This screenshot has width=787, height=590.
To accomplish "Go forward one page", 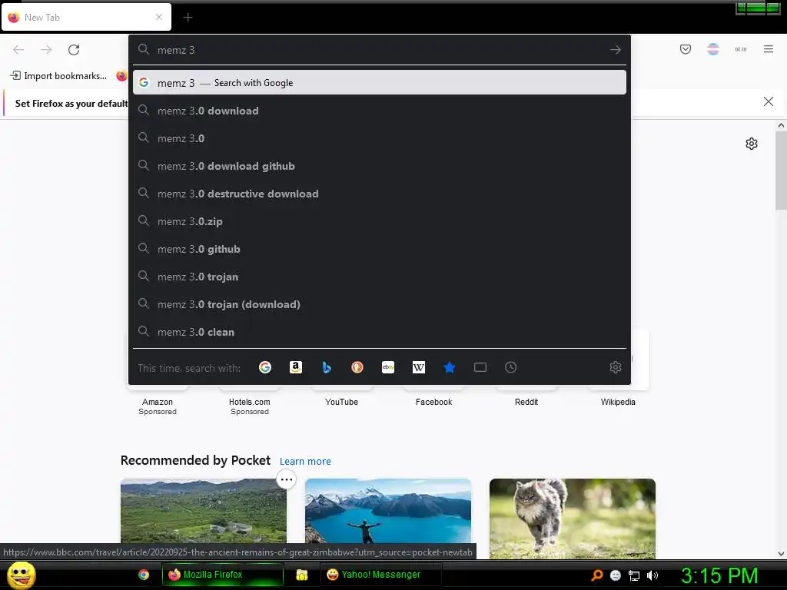I will (46, 50).
